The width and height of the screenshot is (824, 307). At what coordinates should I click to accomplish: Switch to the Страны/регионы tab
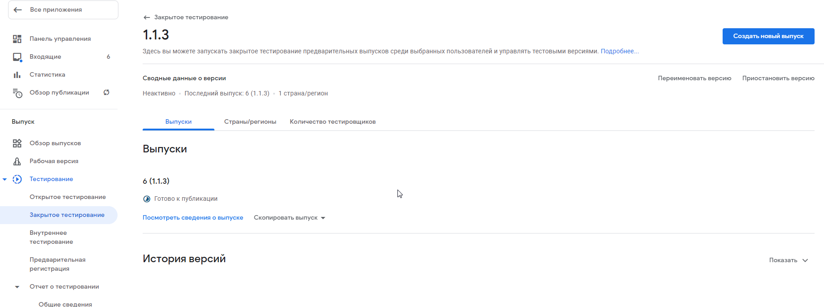tap(250, 121)
